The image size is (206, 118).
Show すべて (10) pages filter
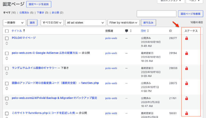point(10,13)
